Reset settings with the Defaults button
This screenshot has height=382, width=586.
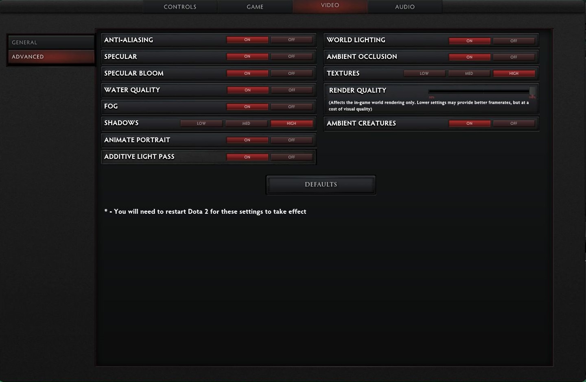(321, 185)
